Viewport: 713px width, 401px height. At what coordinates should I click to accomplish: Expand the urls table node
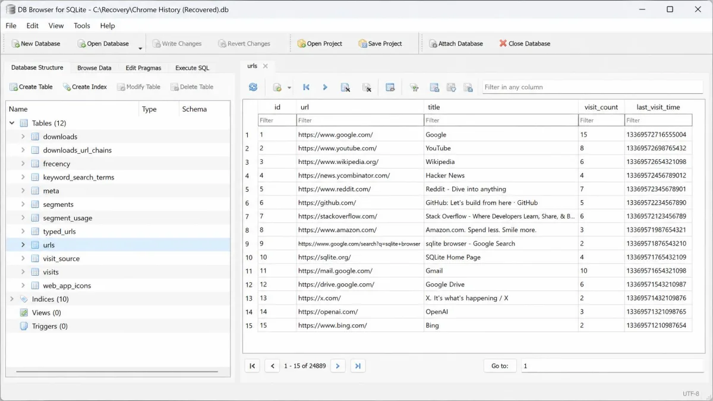click(x=23, y=245)
